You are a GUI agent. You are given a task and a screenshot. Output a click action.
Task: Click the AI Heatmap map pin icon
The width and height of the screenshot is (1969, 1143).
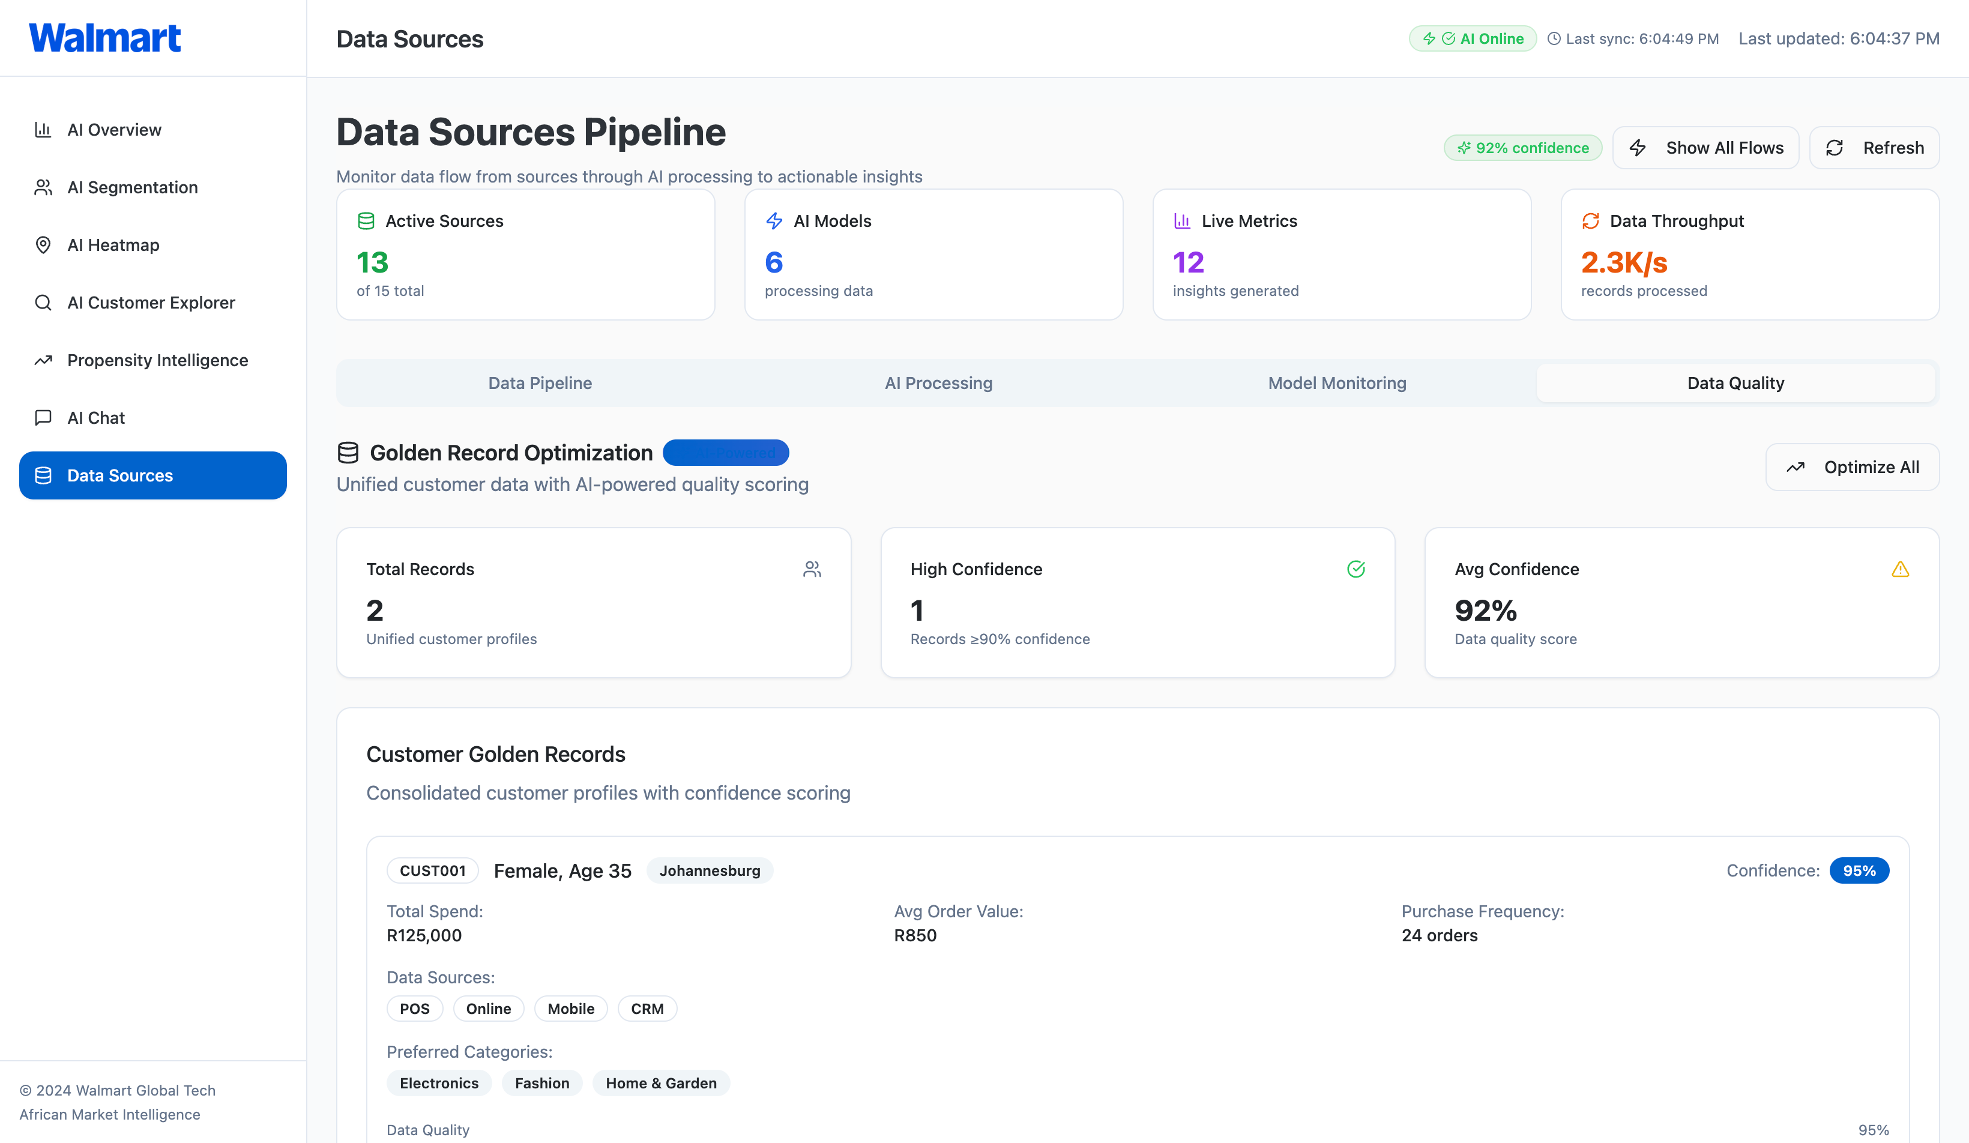click(43, 246)
